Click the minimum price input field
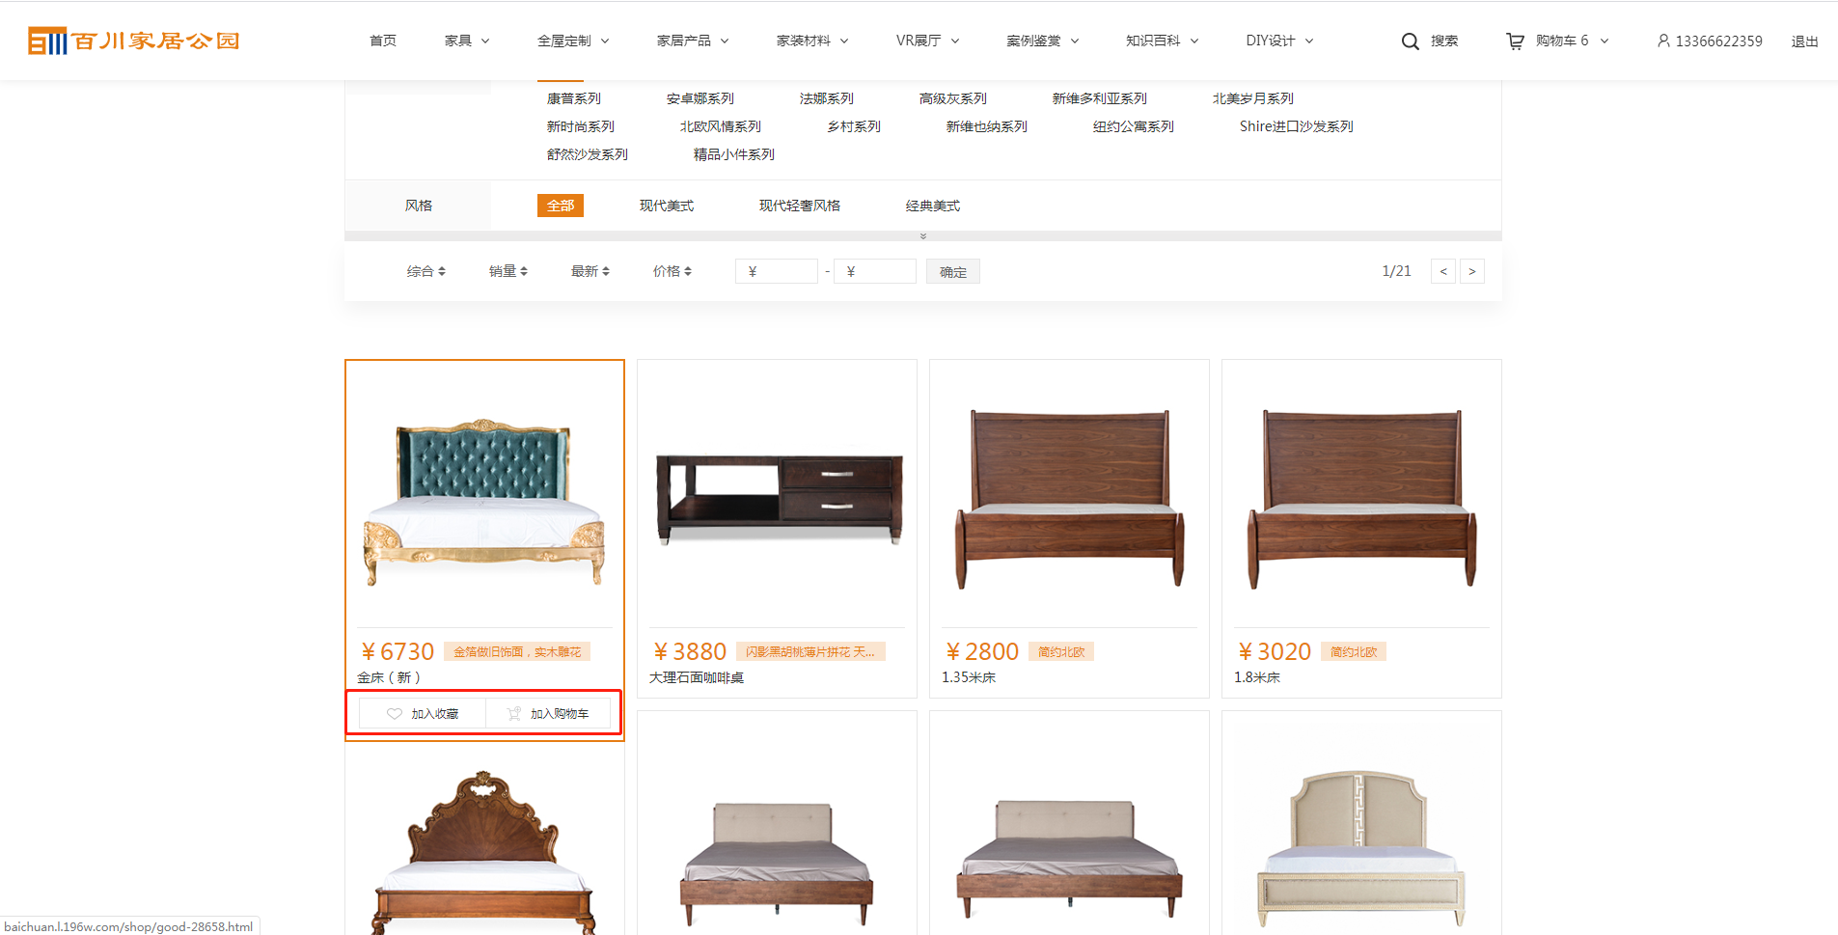The image size is (1838, 935). point(777,272)
